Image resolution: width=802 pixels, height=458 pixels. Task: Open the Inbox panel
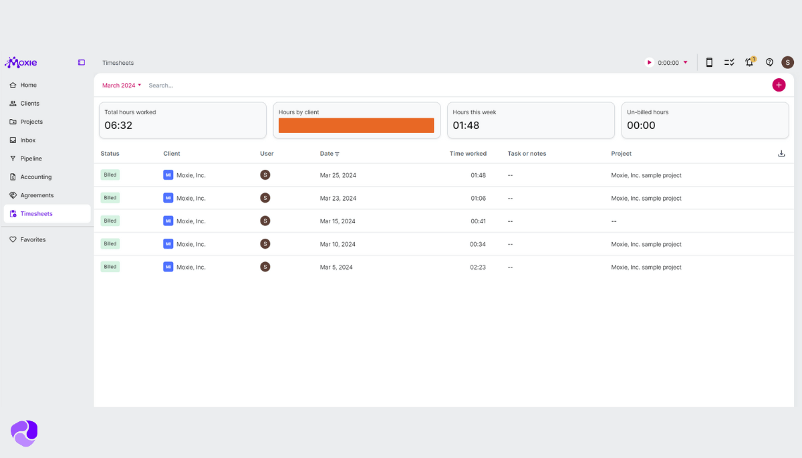tap(27, 140)
